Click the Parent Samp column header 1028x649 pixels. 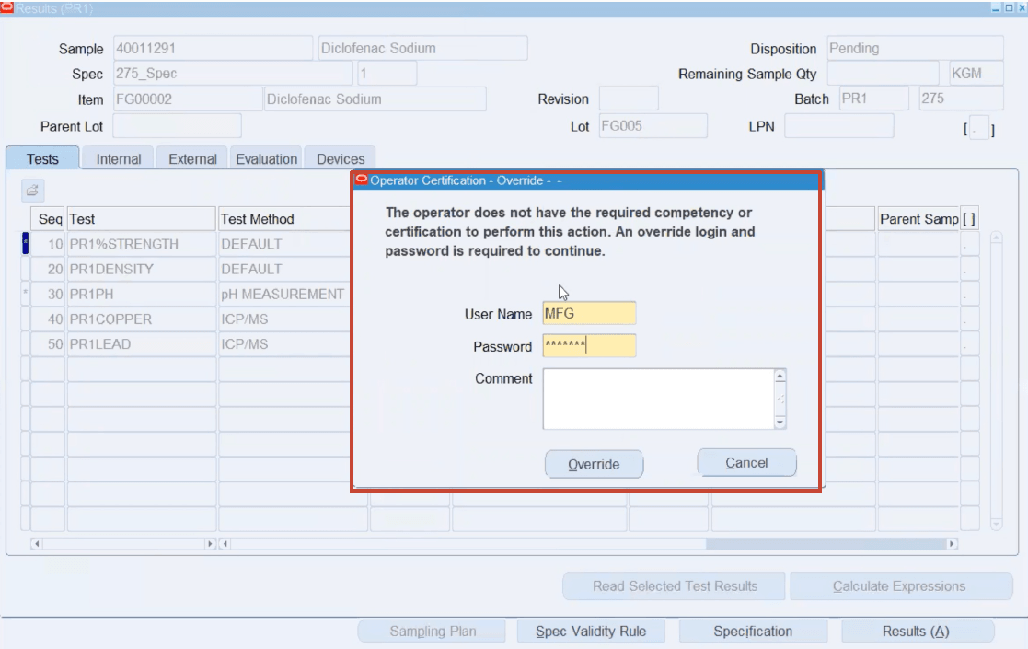918,219
